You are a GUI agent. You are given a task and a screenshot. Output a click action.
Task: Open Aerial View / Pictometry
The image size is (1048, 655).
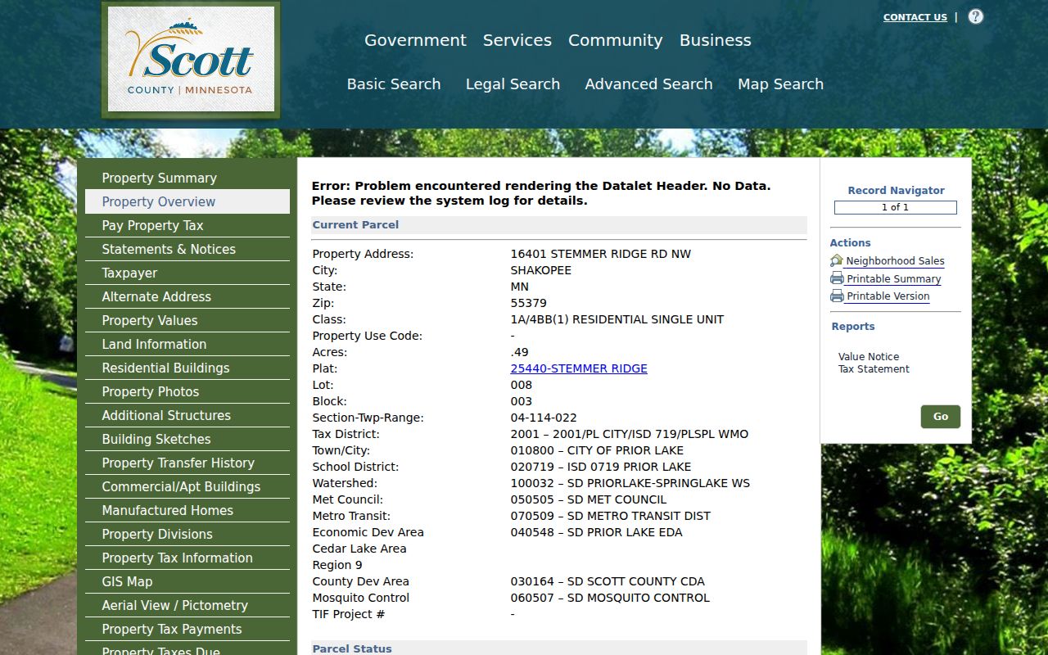[x=187, y=605]
